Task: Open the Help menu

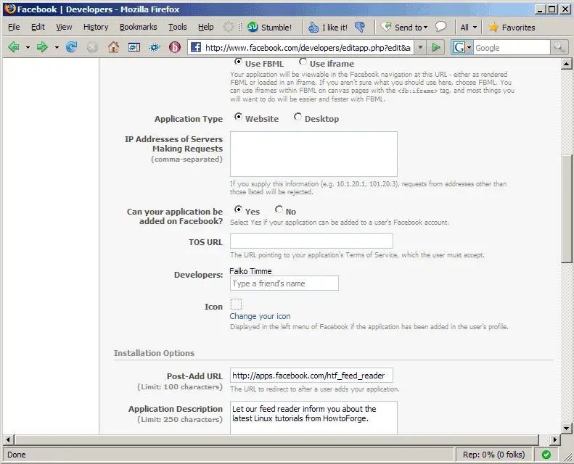Action: (x=206, y=27)
